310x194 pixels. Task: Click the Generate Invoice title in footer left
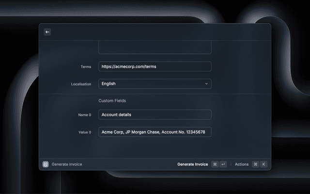pos(67,164)
